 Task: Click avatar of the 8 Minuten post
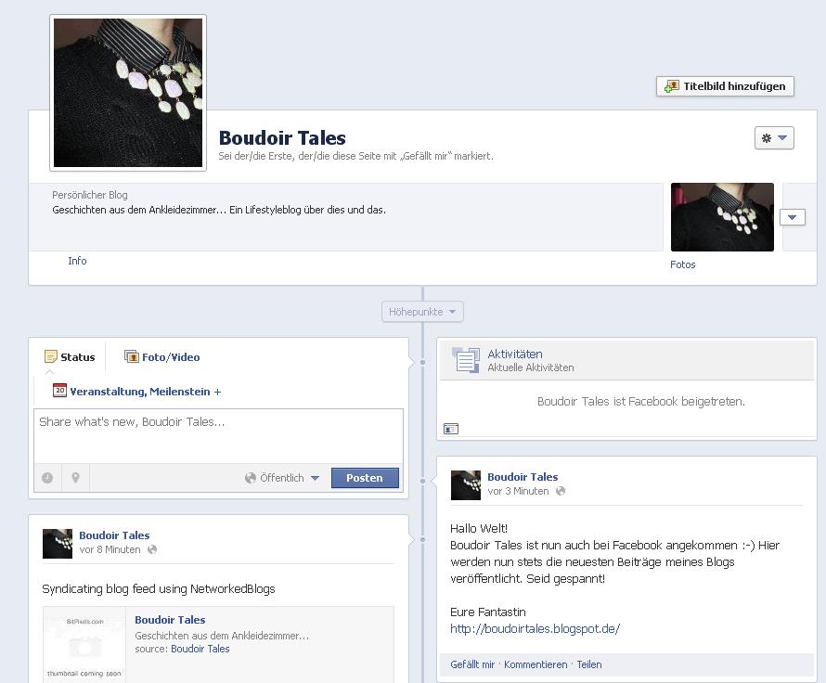click(58, 544)
